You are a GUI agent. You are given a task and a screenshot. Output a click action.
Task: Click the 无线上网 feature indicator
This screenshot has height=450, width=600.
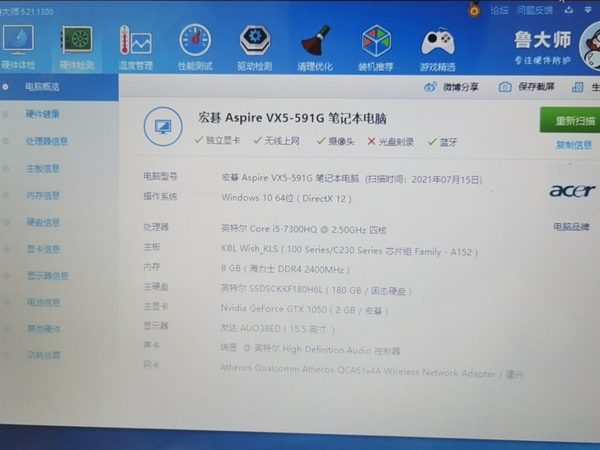click(276, 141)
